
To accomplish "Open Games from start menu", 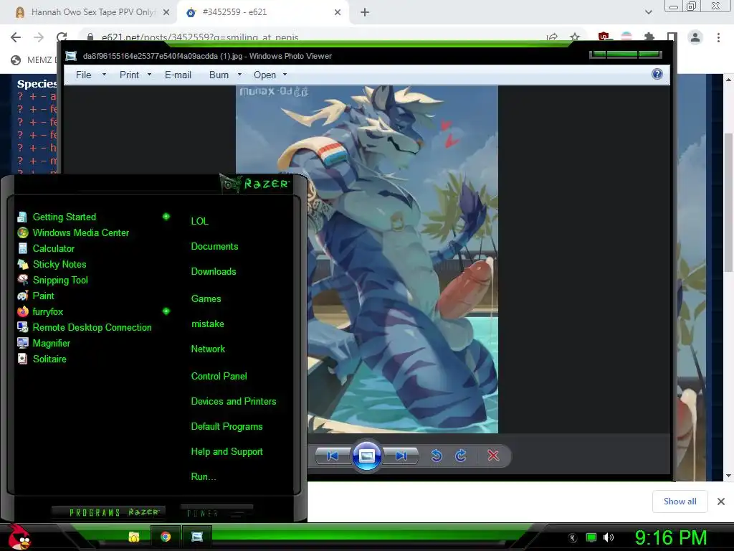I will click(206, 298).
